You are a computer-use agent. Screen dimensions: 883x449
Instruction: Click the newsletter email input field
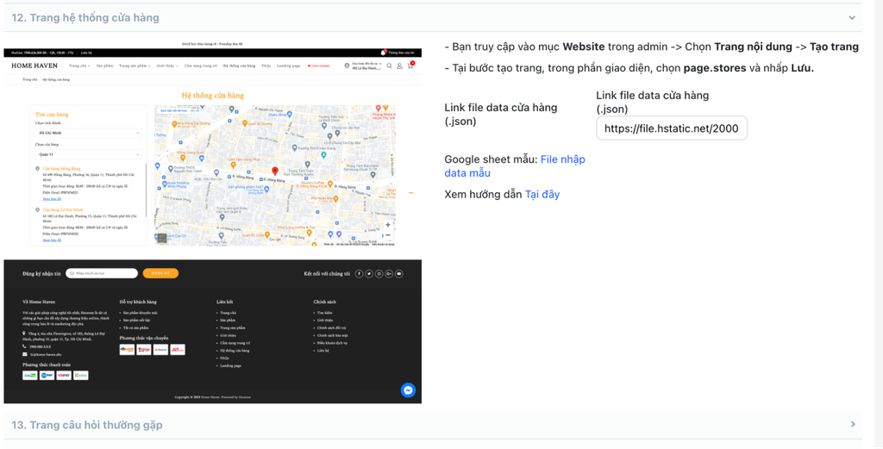(103, 273)
